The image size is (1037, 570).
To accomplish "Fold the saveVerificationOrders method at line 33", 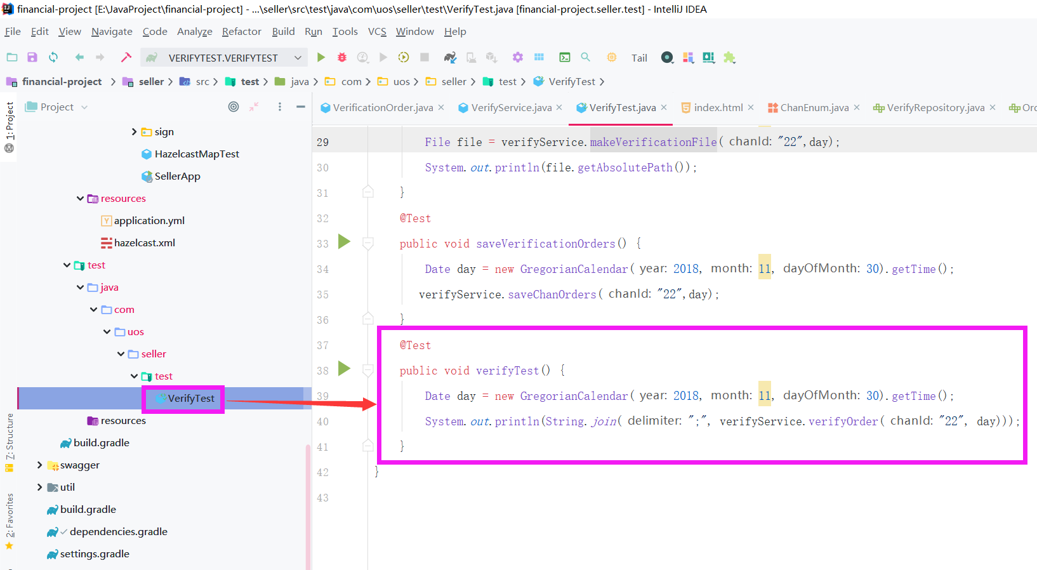I will point(368,243).
